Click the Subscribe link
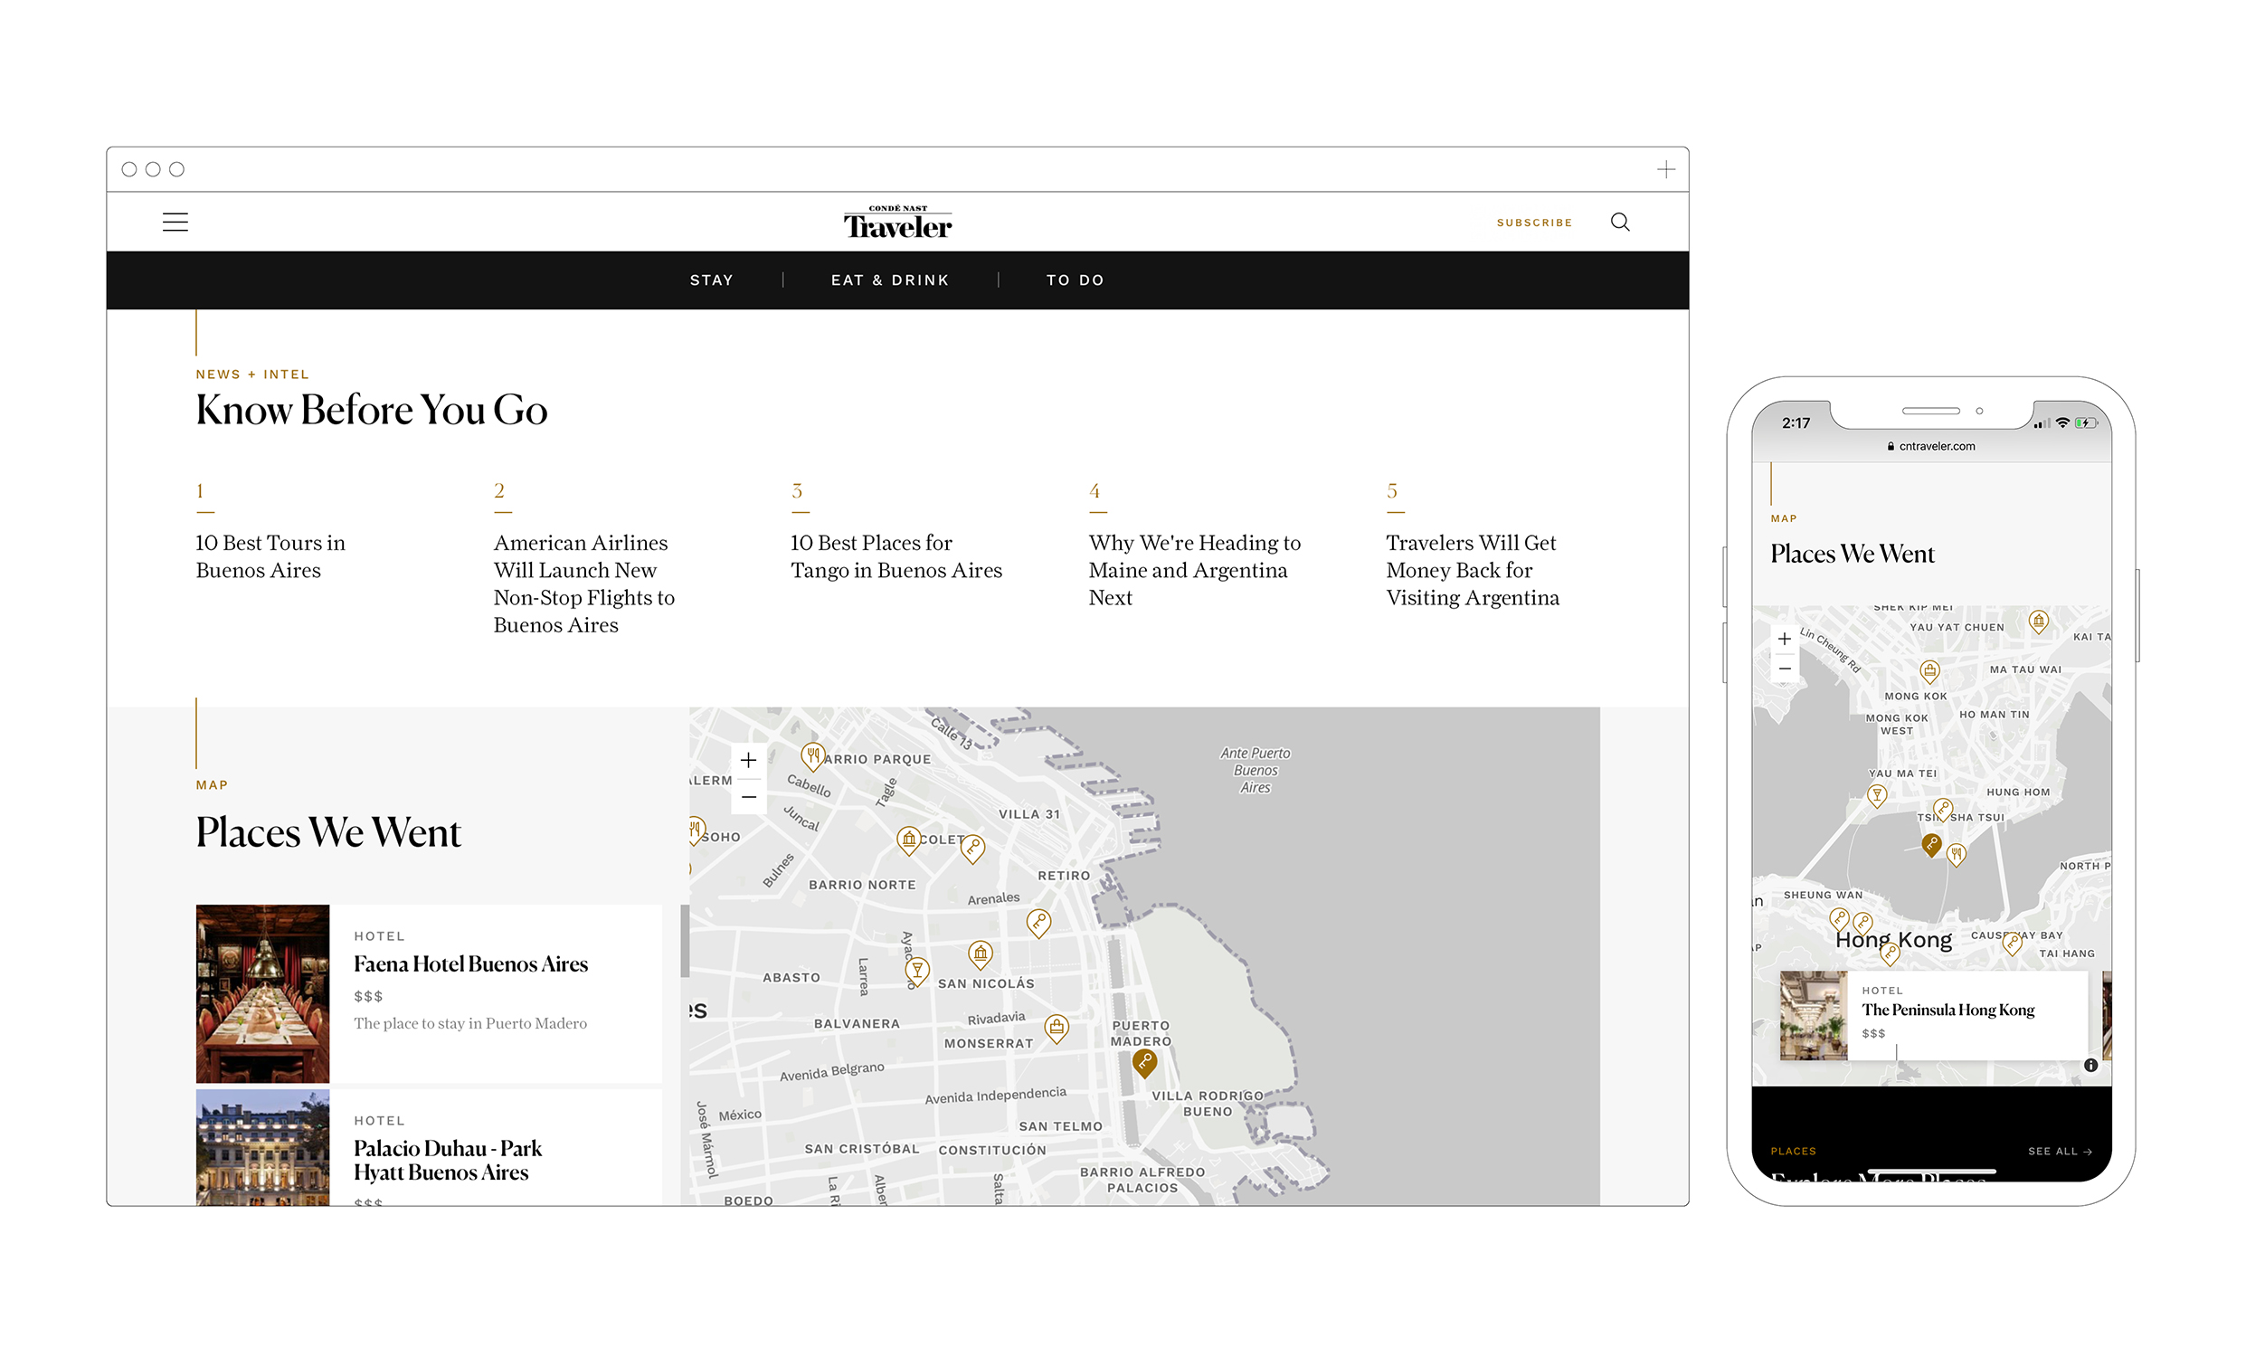This screenshot has width=2246, height=1357. click(x=1534, y=223)
